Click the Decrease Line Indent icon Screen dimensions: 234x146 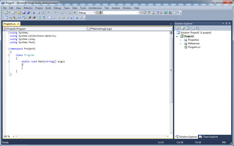point(30,18)
